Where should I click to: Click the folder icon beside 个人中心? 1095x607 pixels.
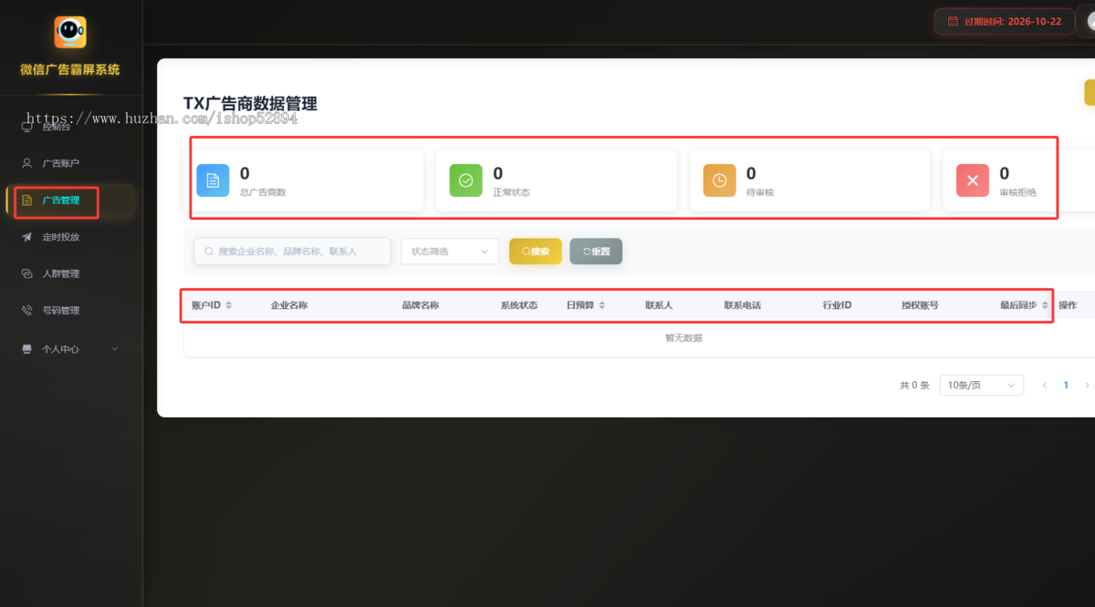[x=26, y=348]
